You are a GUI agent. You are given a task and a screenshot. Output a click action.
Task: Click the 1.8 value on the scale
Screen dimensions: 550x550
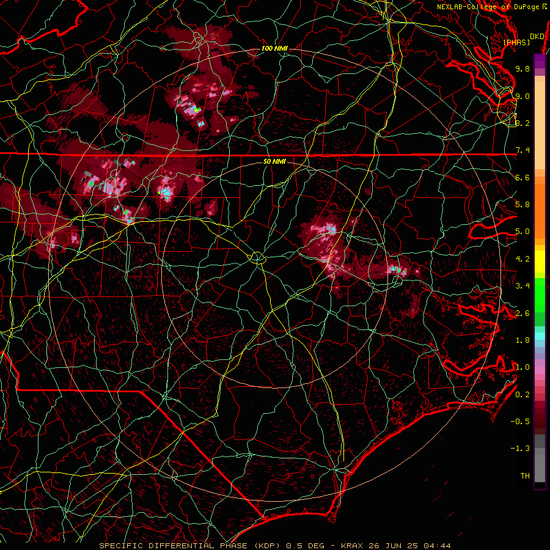pos(522,340)
